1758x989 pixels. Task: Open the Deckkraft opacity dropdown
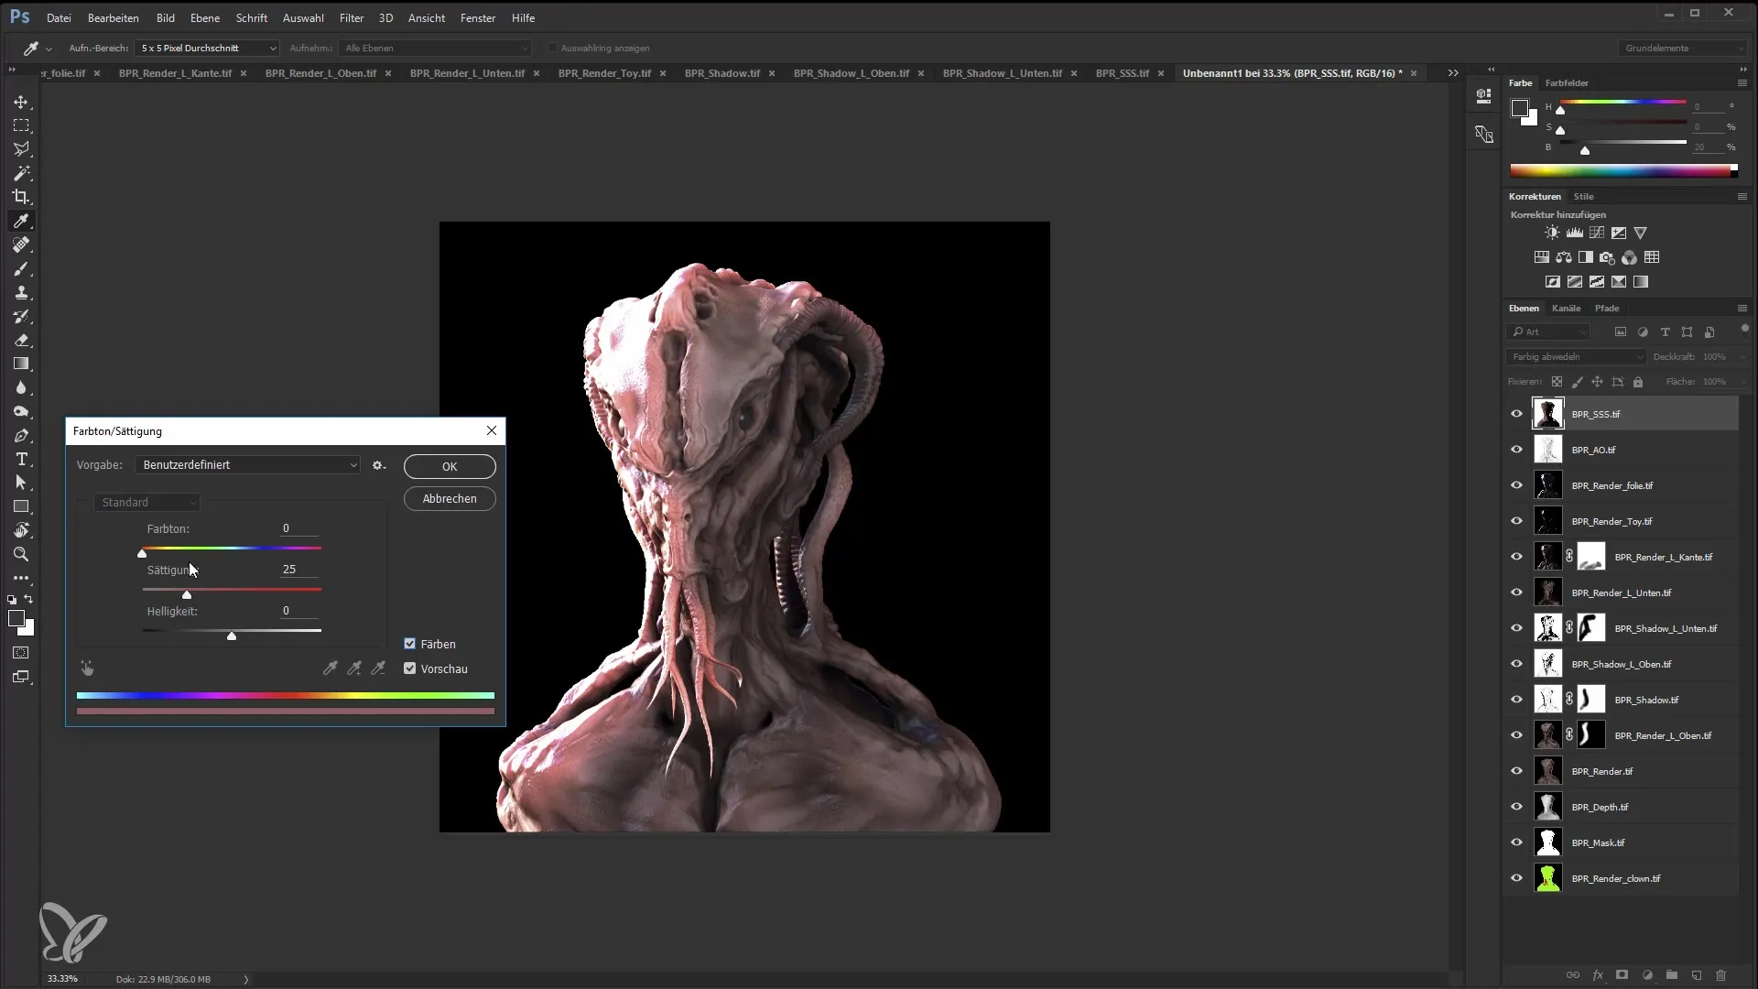pyautogui.click(x=1742, y=357)
